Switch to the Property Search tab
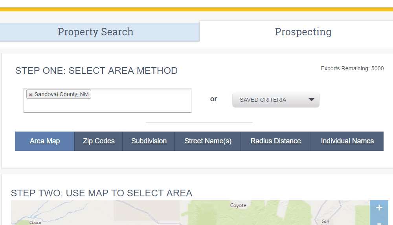393x225 pixels. coord(95,32)
